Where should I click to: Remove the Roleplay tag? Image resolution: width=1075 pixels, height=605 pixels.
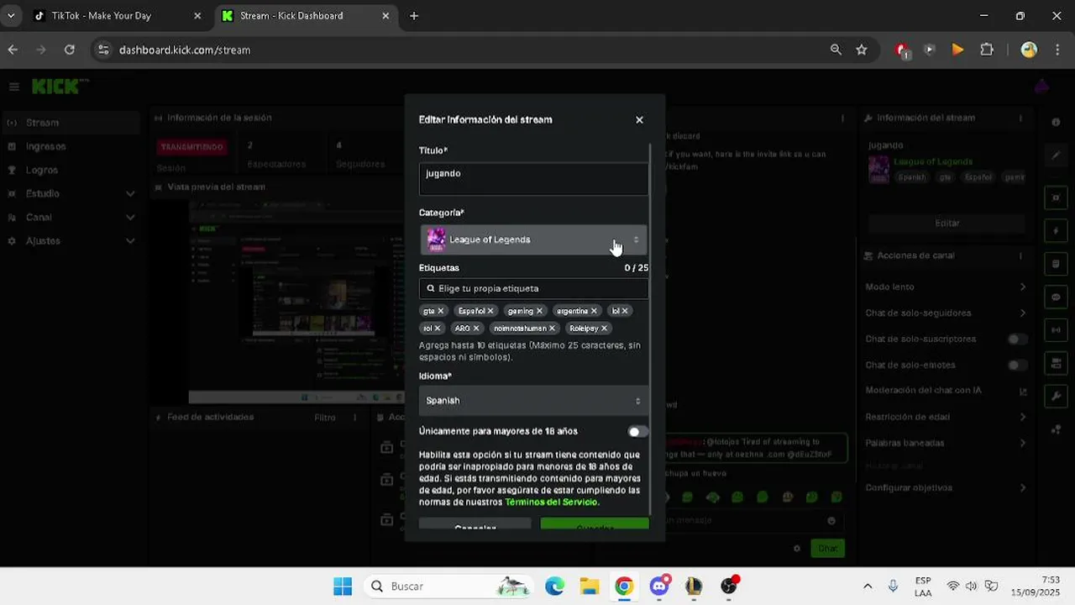[x=605, y=329]
